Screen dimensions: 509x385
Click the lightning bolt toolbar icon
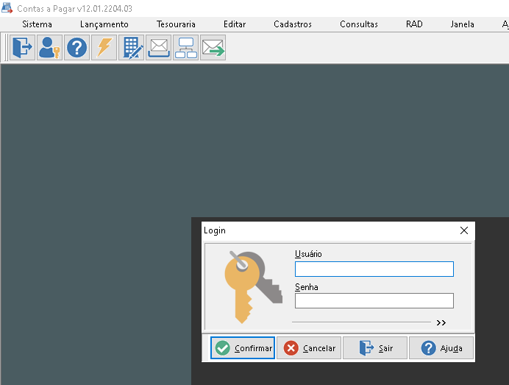pyautogui.click(x=104, y=48)
